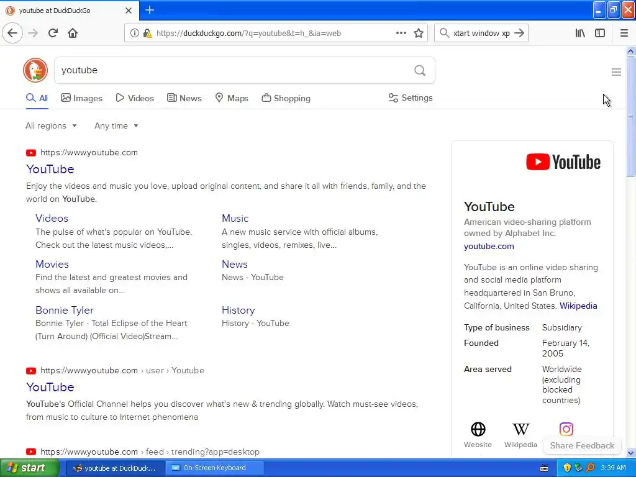636x477 pixels.
Task: Open the Settings dropdown in search tabs
Action: coord(411,98)
